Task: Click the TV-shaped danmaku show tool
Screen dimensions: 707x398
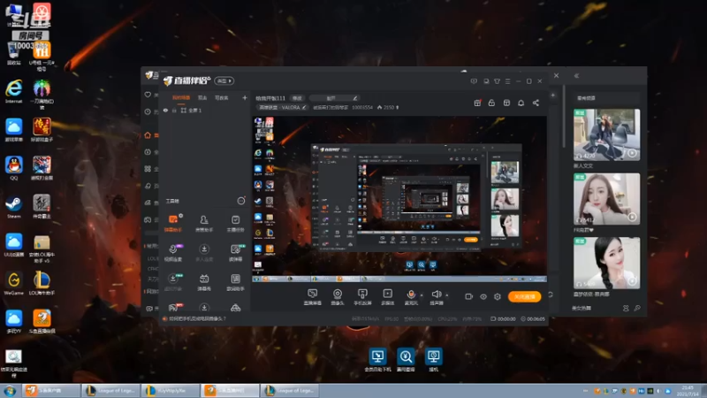Action: 204,281
